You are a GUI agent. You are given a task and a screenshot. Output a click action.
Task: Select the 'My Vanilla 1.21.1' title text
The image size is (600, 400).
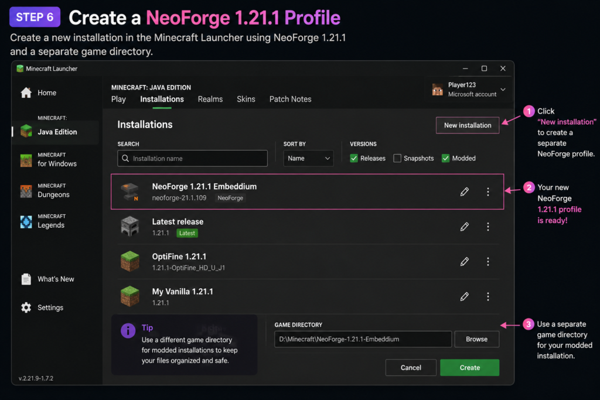coord(183,292)
